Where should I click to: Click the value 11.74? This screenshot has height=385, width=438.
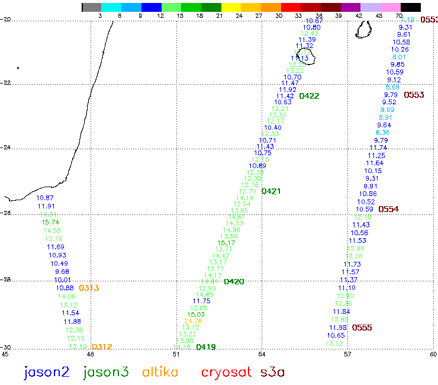(378, 147)
